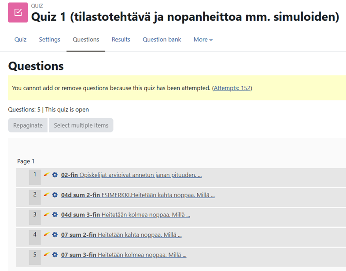Open question 02-fin Opiskelijat arvioivat link
Image resolution: width=346 pixels, height=271 pixels.
pos(131,175)
